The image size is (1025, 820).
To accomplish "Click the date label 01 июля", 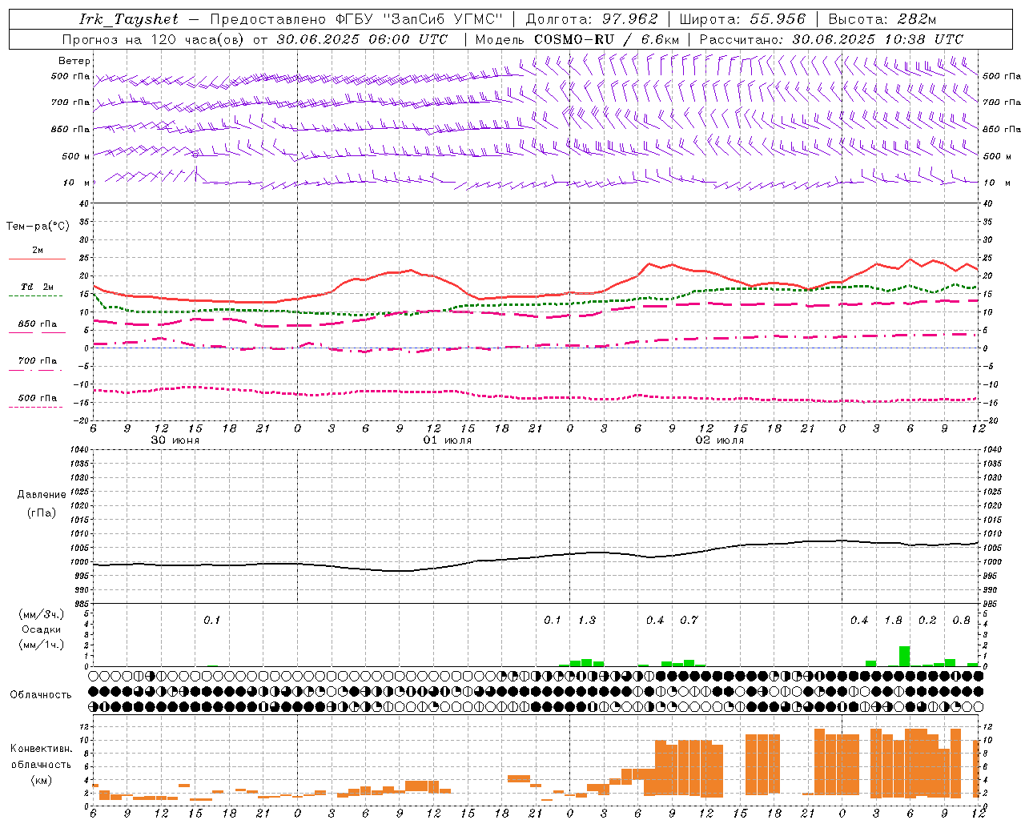I will pos(448,440).
